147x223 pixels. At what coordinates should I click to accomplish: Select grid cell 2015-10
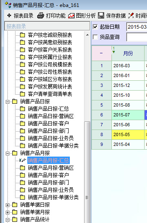click(x=128, y=95)
